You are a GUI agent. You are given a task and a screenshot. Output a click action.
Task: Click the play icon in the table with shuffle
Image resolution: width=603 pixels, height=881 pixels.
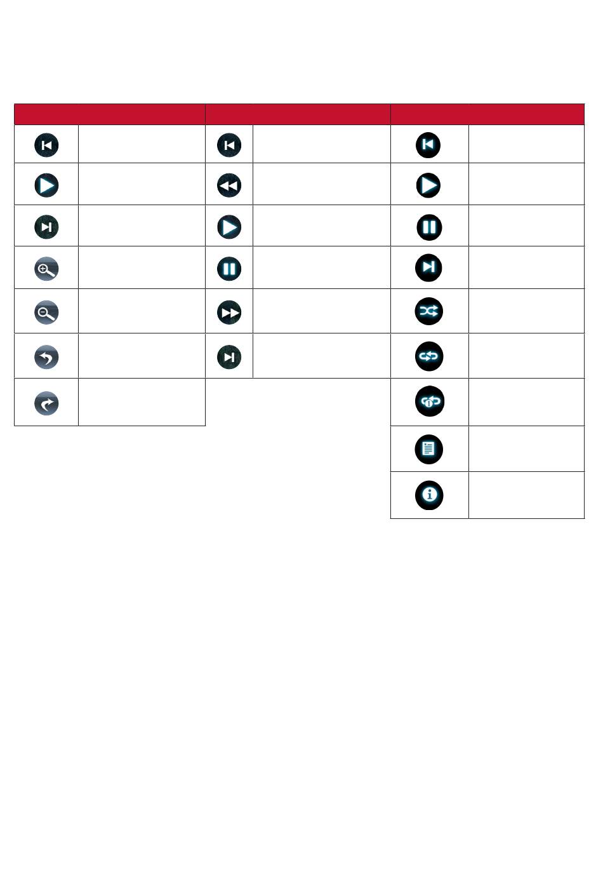point(429,185)
